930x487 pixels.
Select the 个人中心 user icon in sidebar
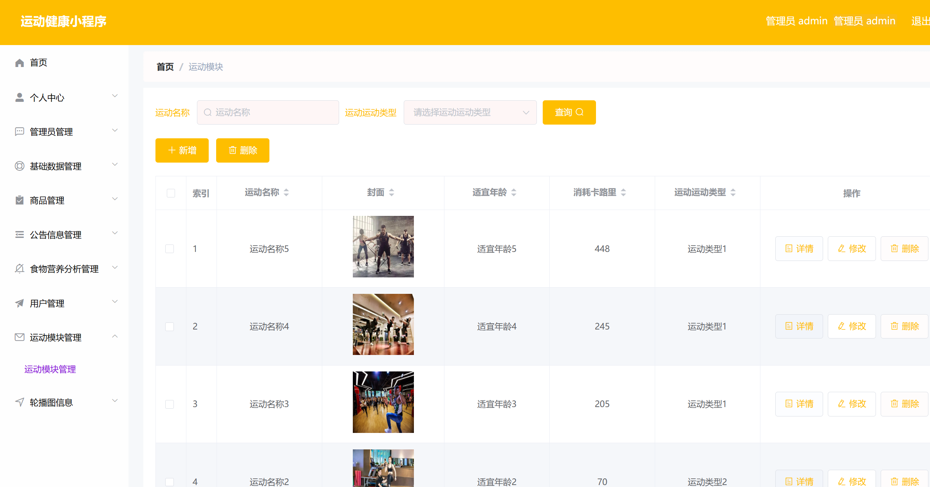(x=19, y=97)
